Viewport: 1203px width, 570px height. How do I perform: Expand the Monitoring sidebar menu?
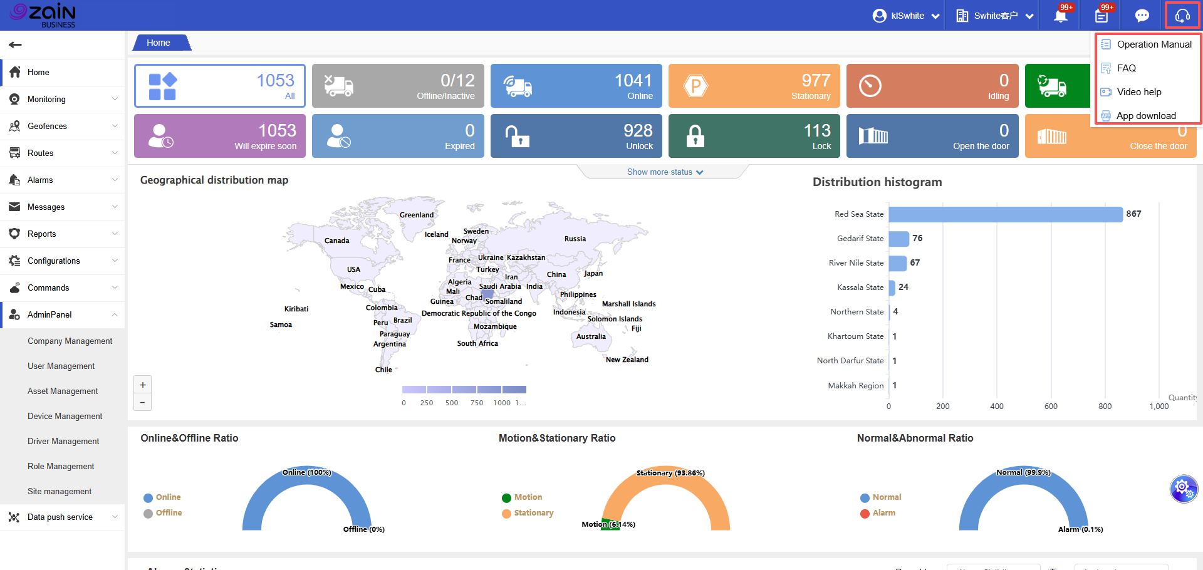[63, 99]
